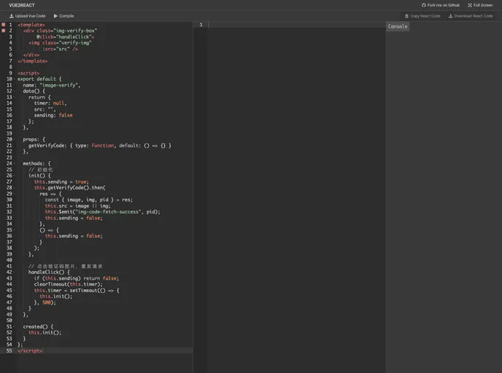Click 'this.sending = true' line
The width and height of the screenshot is (502, 373).
[61, 181]
